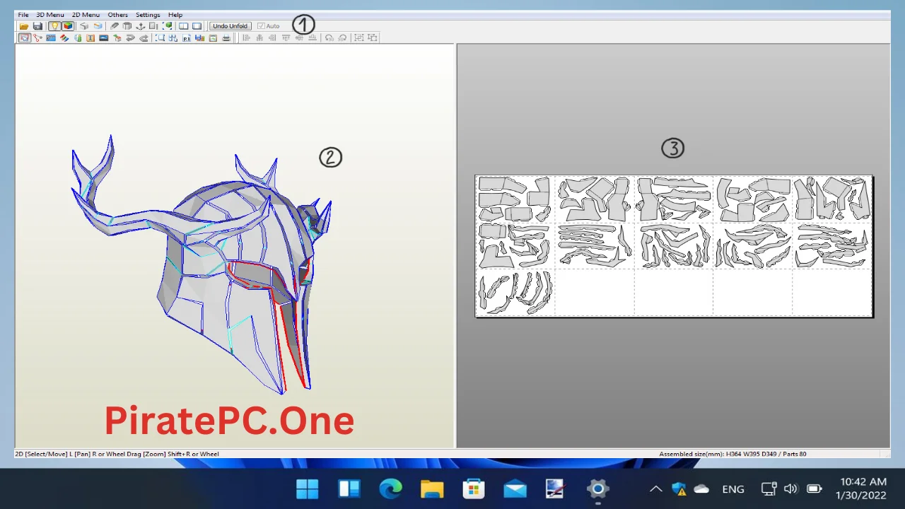905x509 pixels.
Task: Open the Others menu
Action: pyautogui.click(x=118, y=15)
